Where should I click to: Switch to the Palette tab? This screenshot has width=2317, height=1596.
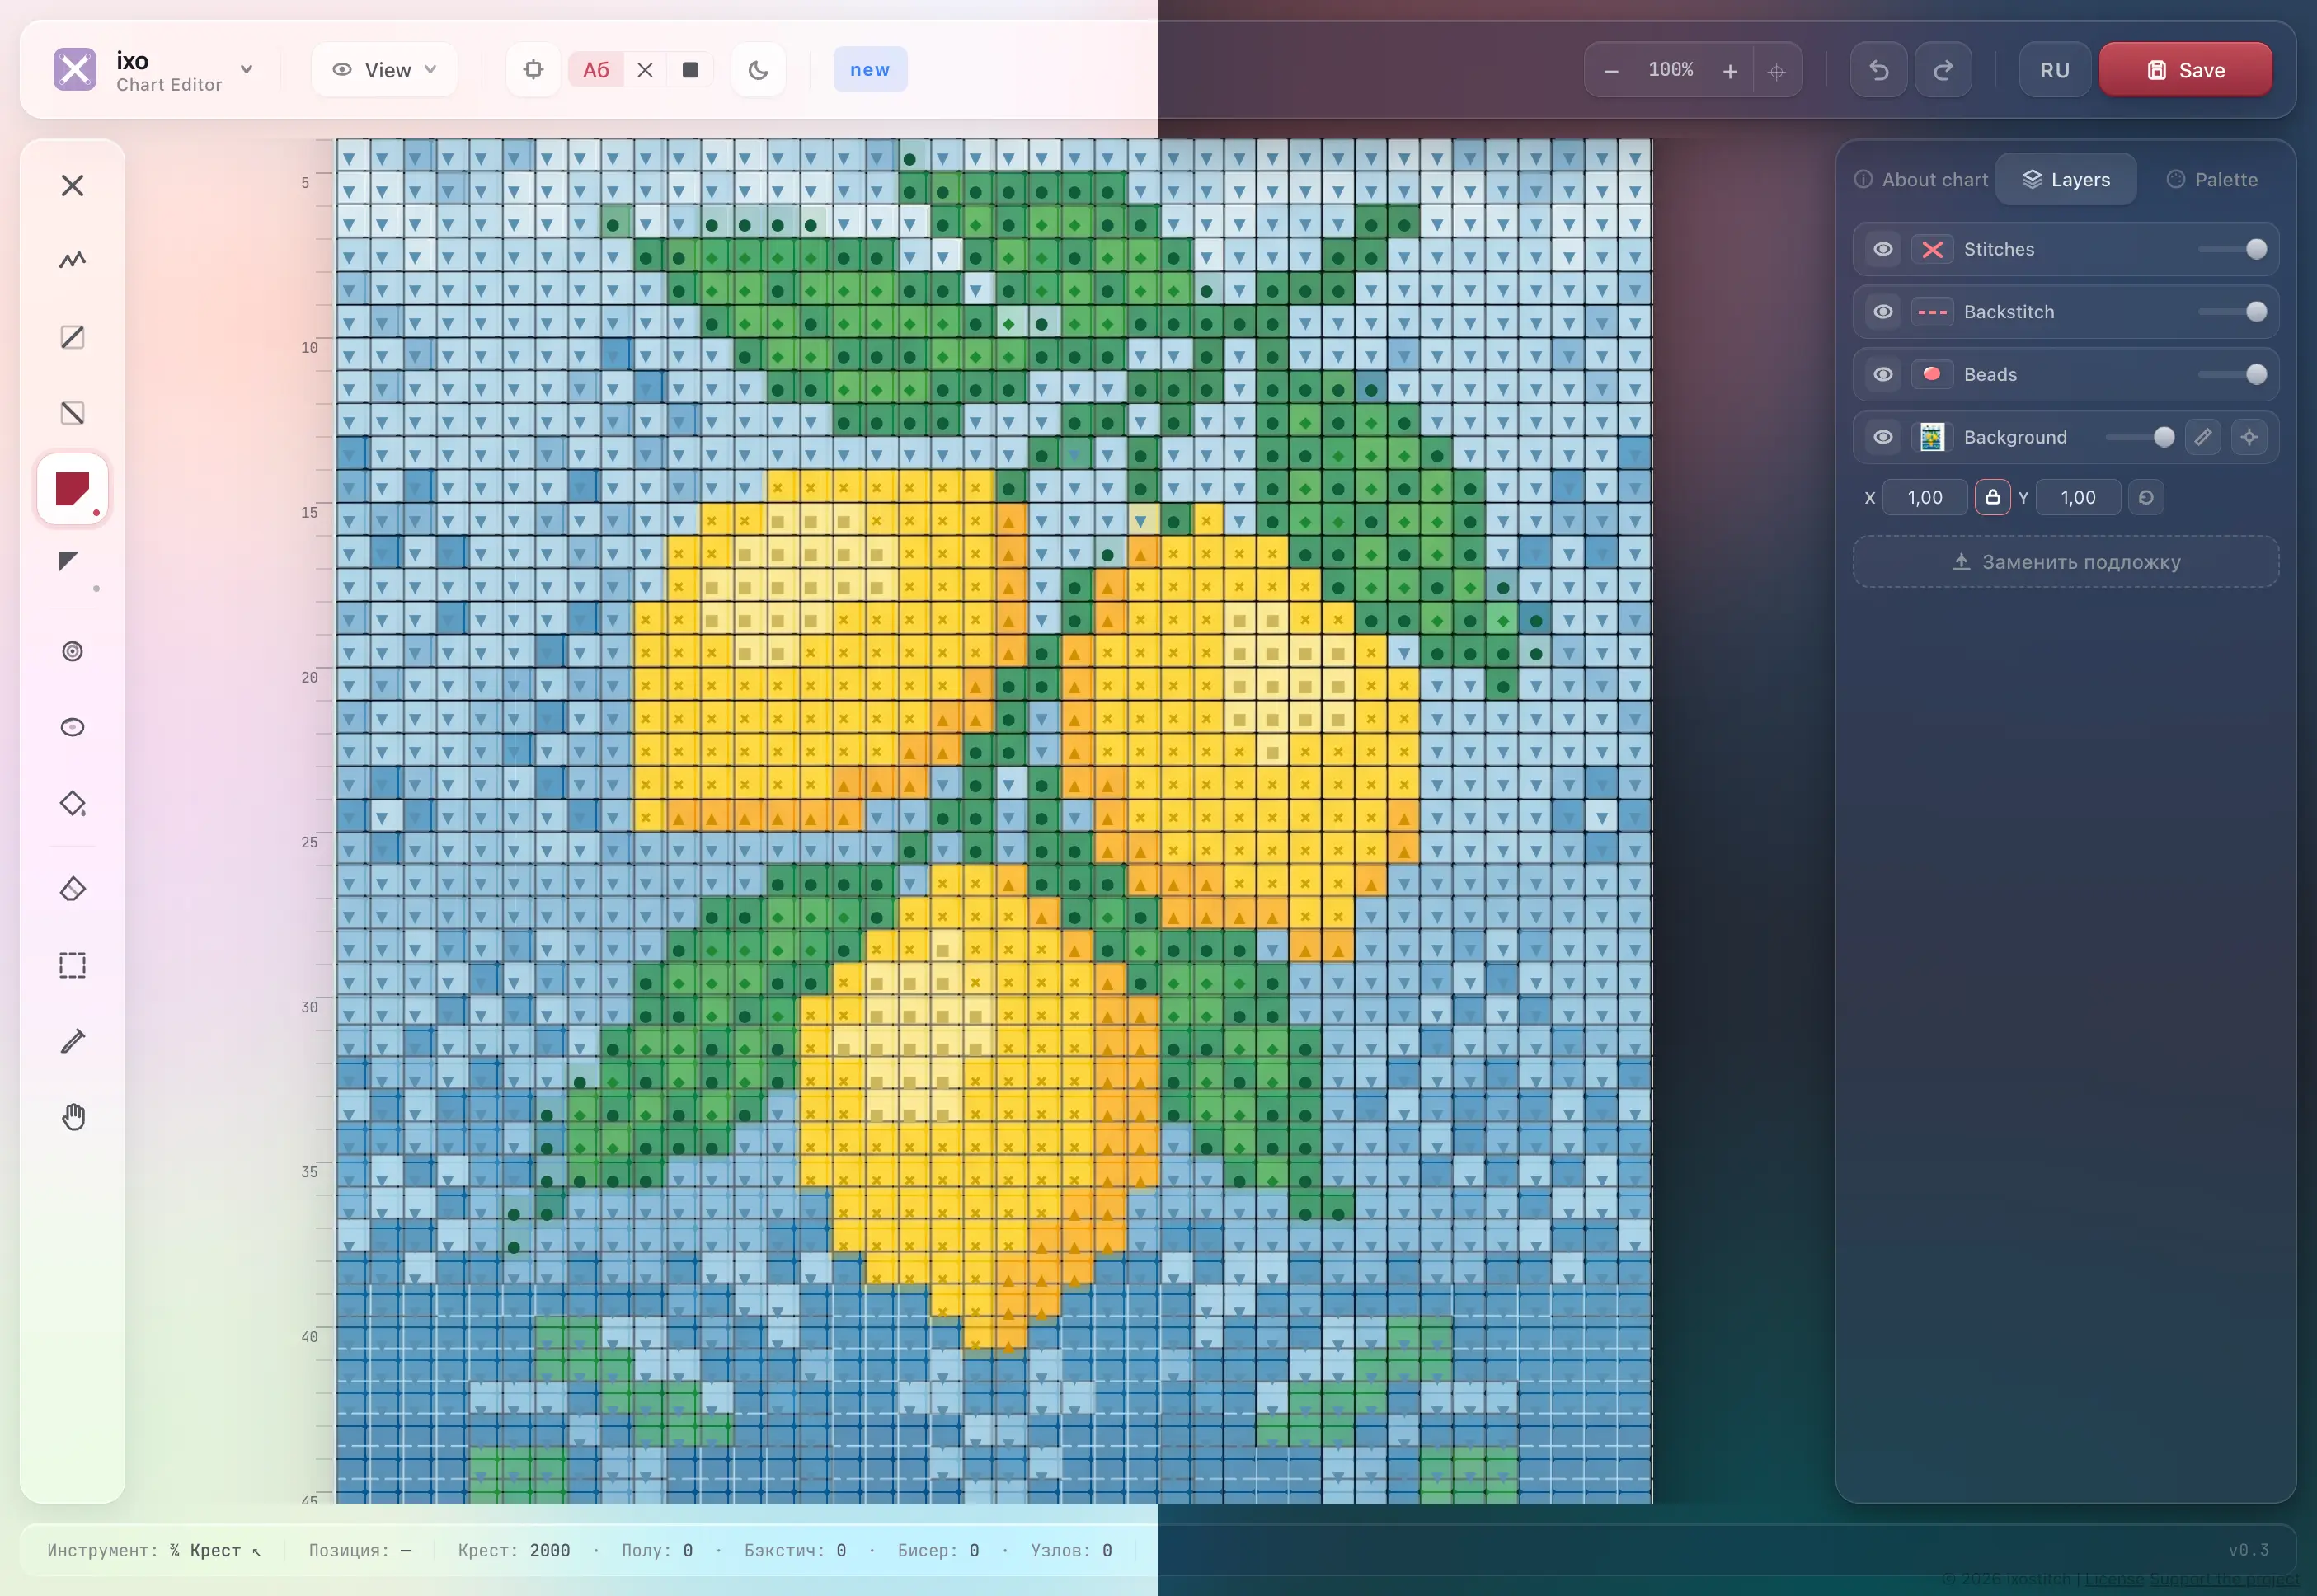pyautogui.click(x=2212, y=180)
